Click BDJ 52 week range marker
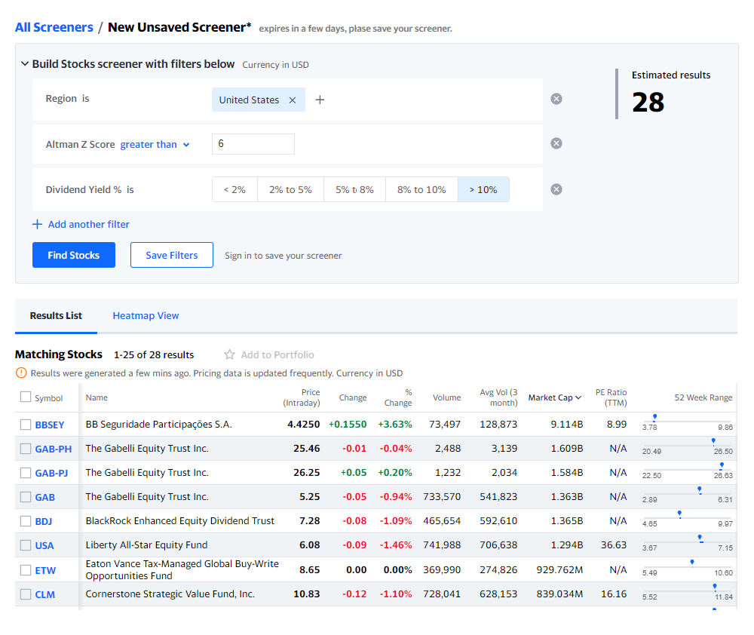 679,514
